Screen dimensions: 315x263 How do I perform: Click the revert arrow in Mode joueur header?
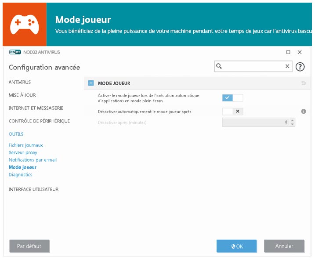303,83
